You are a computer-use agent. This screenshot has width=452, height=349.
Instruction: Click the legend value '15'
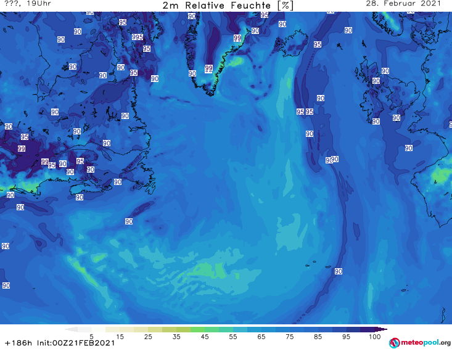[120, 337]
